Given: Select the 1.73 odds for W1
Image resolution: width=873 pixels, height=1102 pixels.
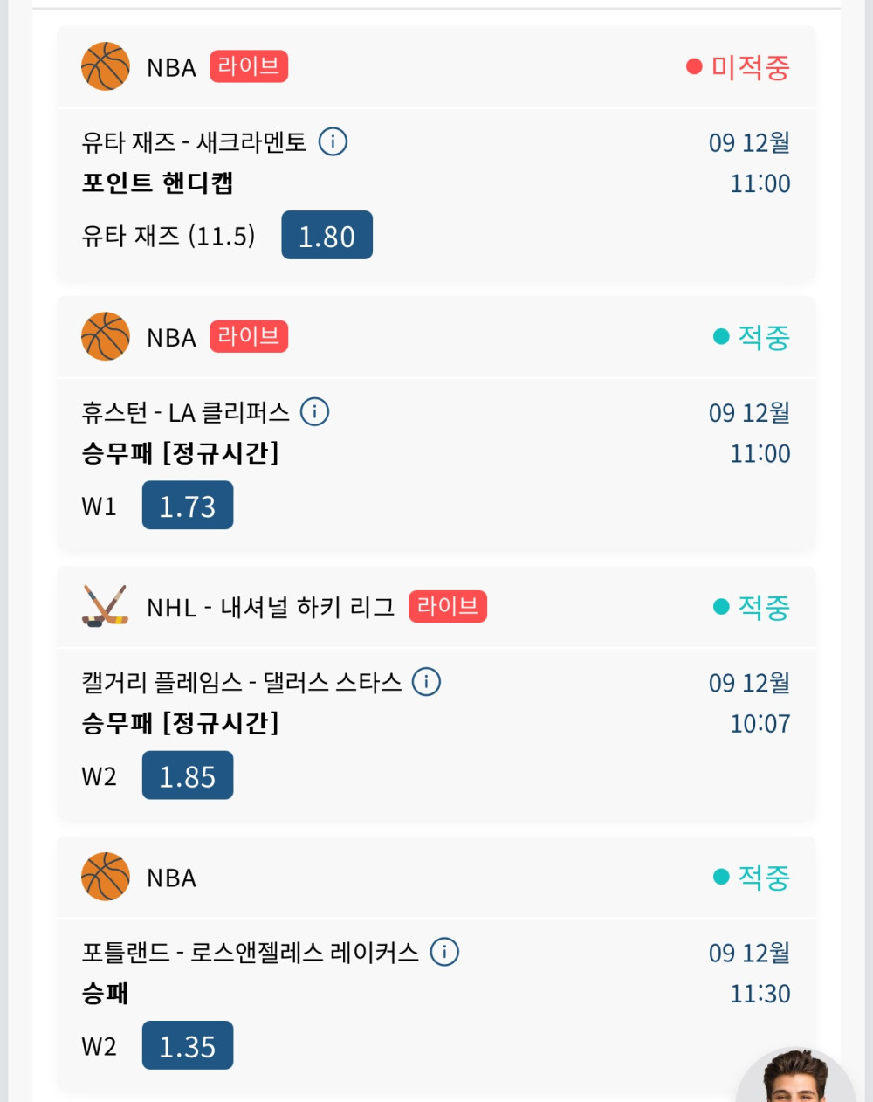Looking at the screenshot, I should click(188, 506).
